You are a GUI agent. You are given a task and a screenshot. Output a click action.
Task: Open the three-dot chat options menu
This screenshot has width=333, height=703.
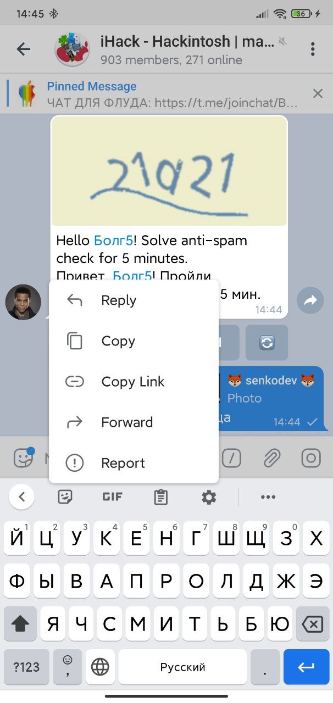click(x=313, y=49)
